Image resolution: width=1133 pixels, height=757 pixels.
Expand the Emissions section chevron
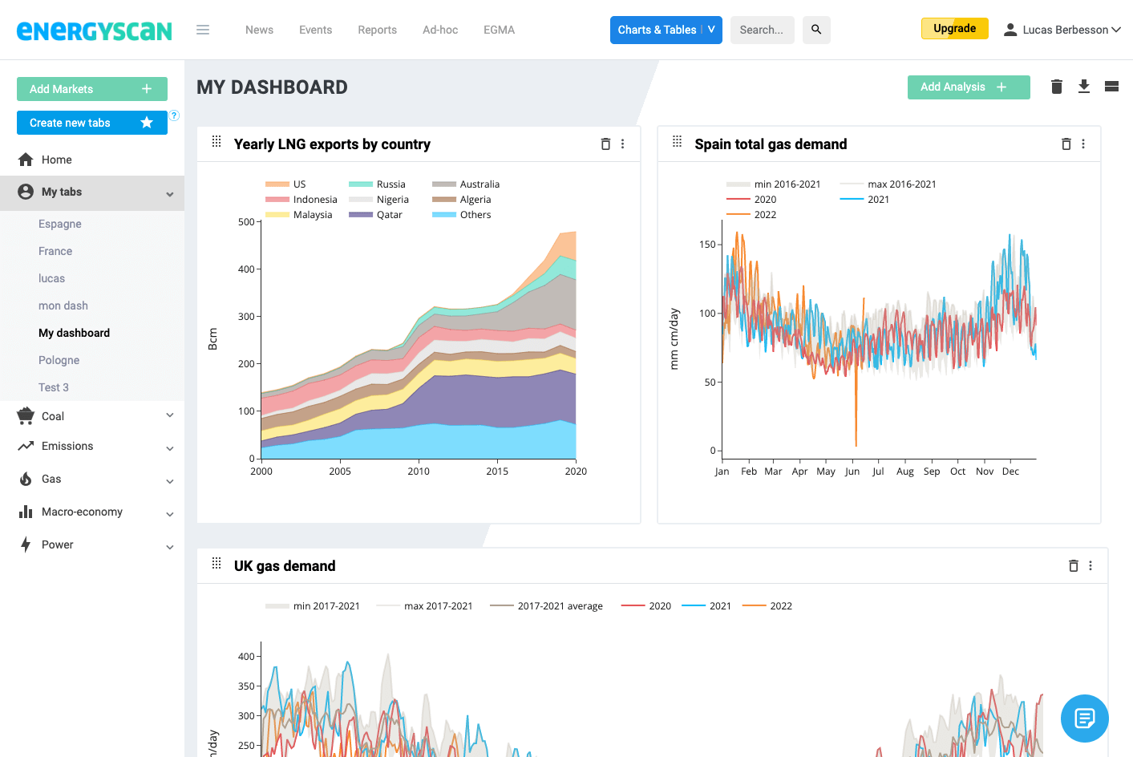click(170, 448)
